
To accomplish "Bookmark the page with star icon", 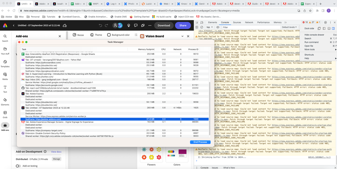I will click(310, 10).
